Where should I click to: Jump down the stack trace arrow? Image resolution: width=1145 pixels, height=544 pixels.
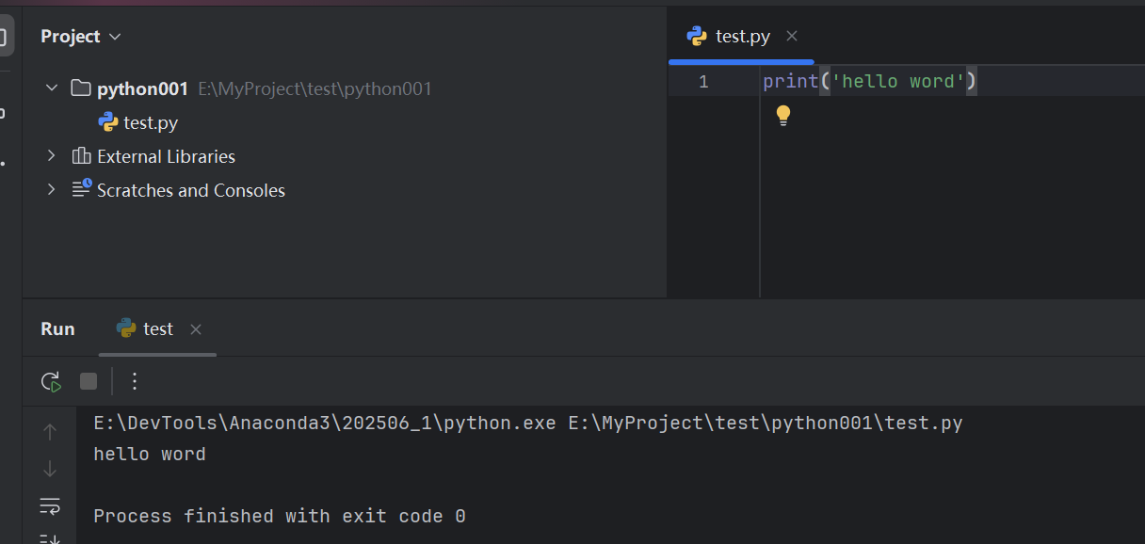click(x=50, y=468)
